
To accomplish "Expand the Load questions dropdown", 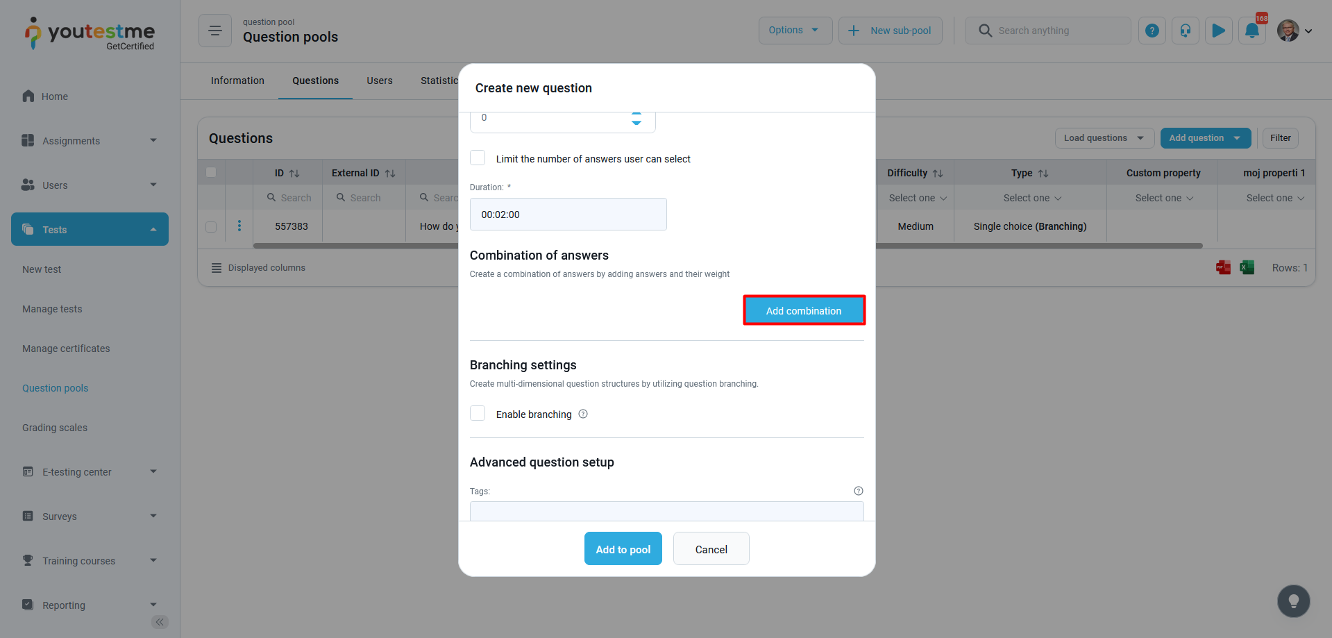I will [1104, 138].
